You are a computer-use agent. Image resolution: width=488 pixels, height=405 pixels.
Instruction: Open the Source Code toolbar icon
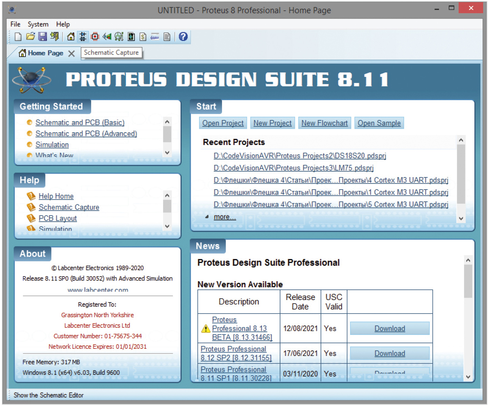coord(155,37)
